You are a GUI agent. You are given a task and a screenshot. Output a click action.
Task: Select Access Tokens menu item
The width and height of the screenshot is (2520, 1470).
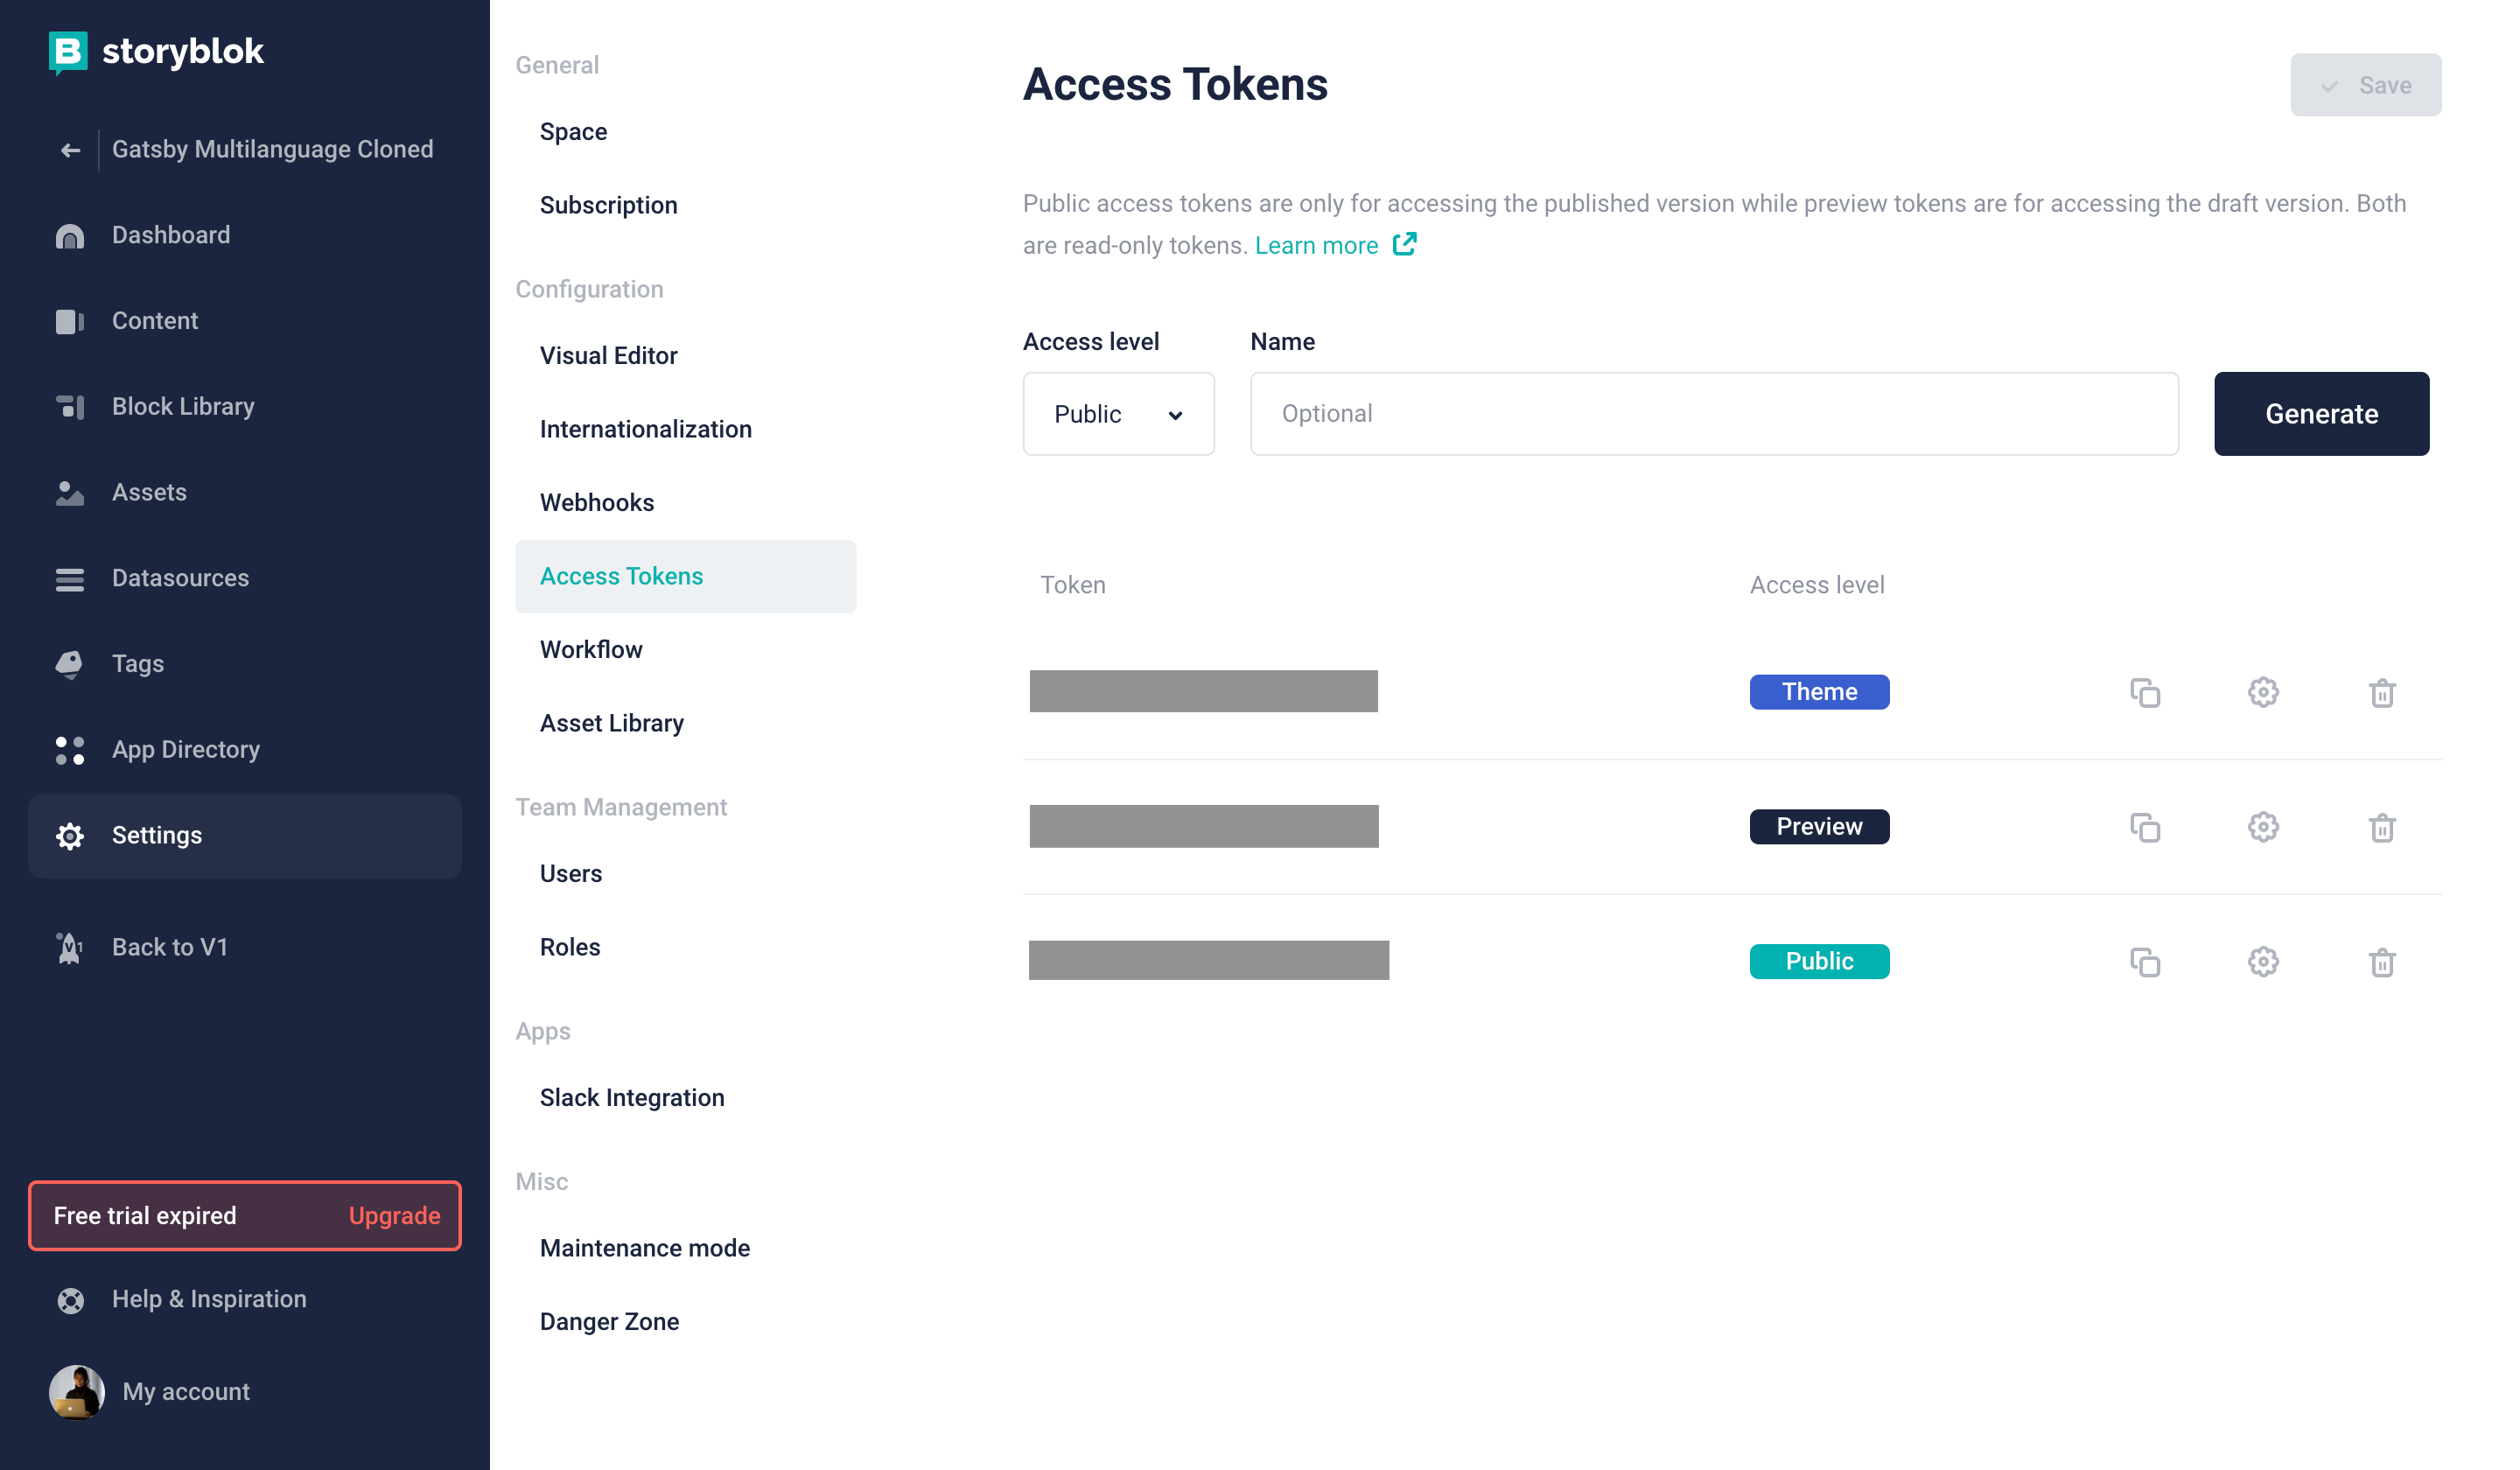[x=685, y=576]
